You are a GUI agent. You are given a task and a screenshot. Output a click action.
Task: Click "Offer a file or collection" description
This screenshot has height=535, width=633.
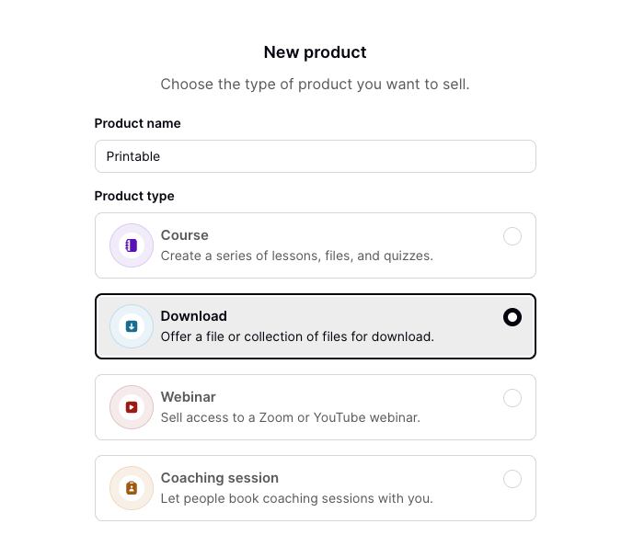297,336
